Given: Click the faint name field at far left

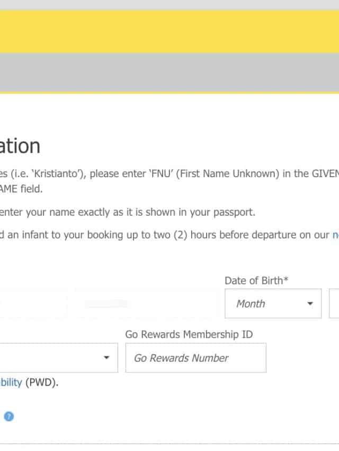Looking at the screenshot, I should [32, 303].
